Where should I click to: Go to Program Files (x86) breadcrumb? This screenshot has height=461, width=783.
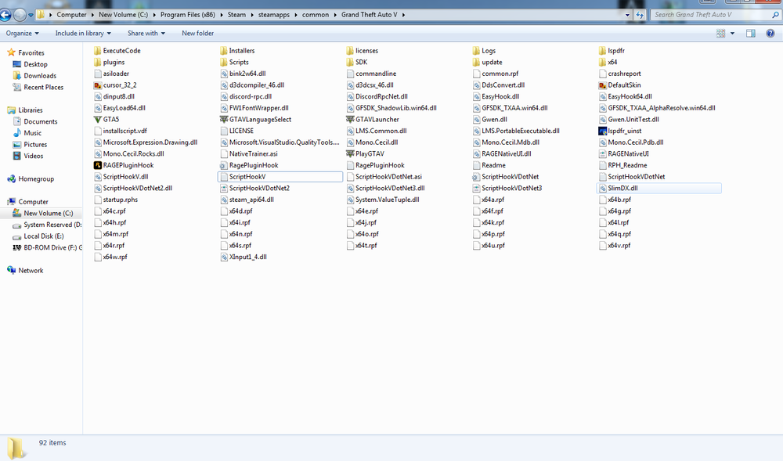click(188, 15)
